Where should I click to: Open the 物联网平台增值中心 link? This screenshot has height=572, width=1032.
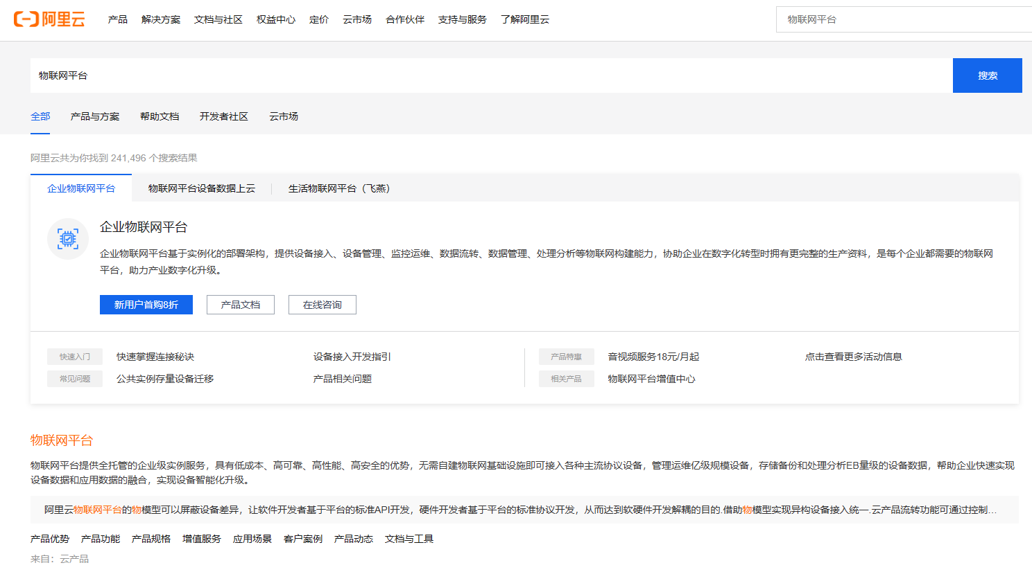click(x=652, y=379)
